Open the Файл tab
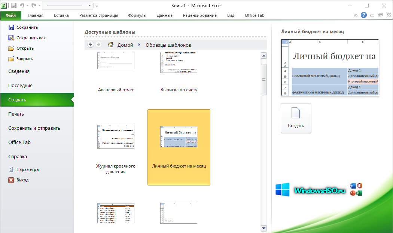 coord(11,15)
